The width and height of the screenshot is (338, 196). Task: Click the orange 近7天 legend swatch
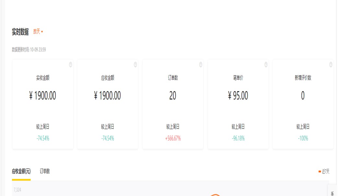pos(320,172)
